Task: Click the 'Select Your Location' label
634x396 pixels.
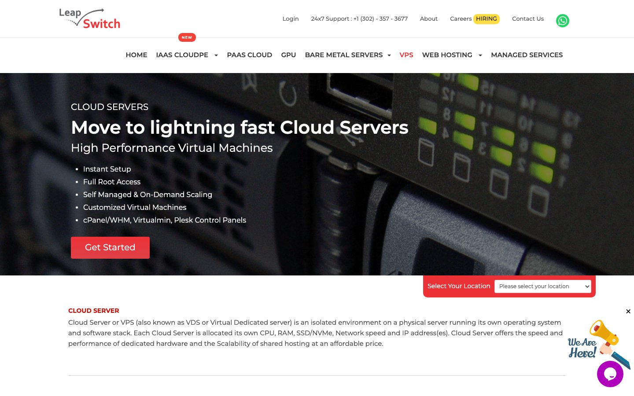Action: click(459, 286)
